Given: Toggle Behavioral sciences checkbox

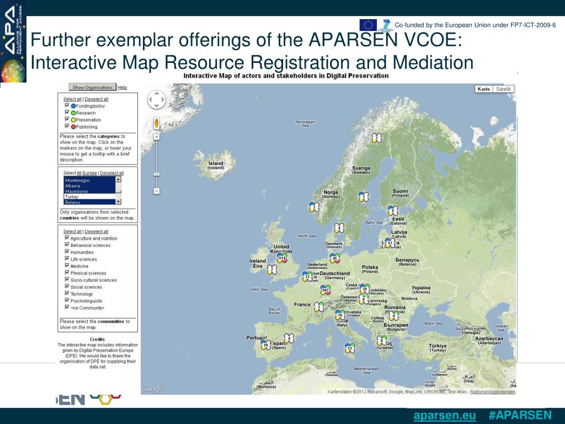Looking at the screenshot, I should pos(67,245).
